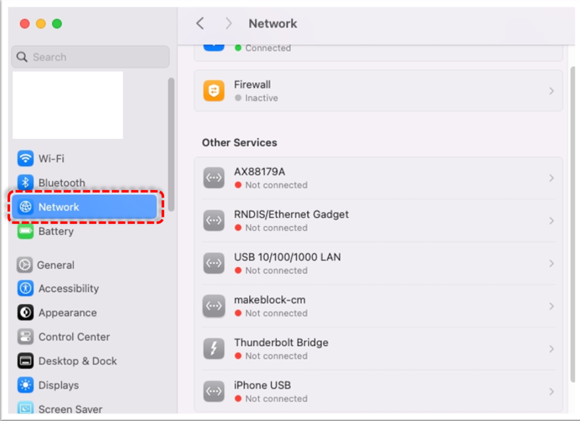
Task: Go back with the left arrow
Action: pyautogui.click(x=200, y=23)
